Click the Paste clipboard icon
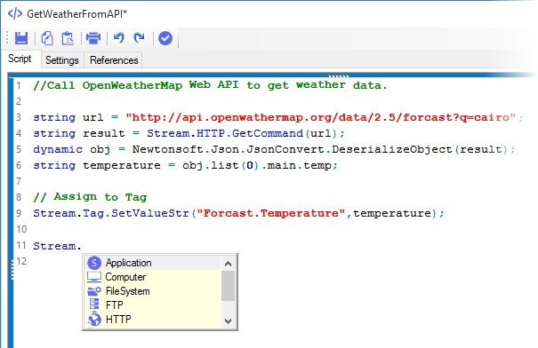The width and height of the screenshot is (538, 348). 68,38
